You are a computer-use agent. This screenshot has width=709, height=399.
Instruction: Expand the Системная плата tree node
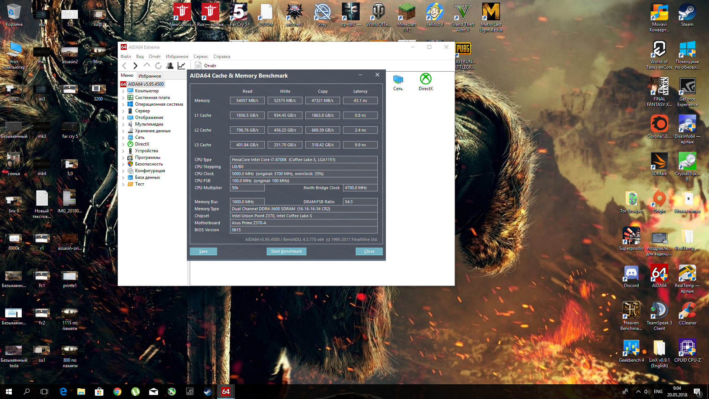tap(123, 98)
